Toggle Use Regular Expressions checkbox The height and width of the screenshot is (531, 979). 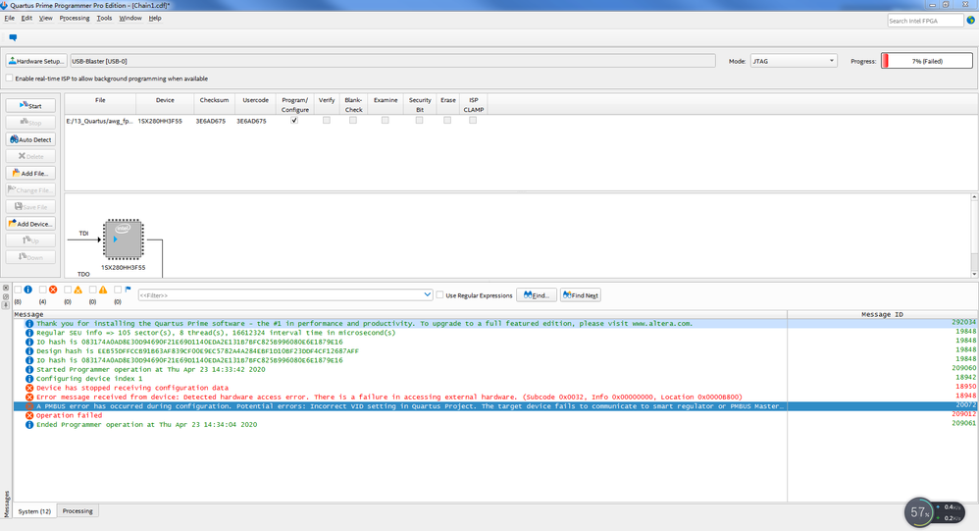pyautogui.click(x=440, y=295)
